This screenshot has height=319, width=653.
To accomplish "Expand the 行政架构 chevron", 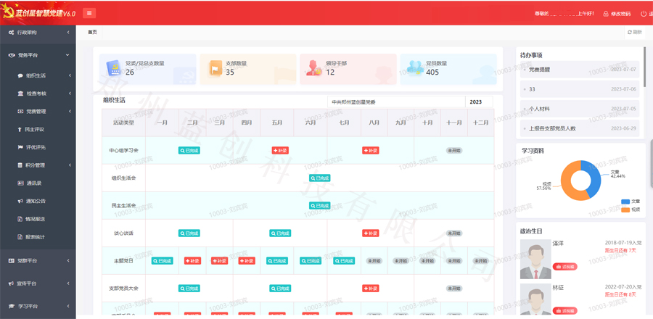I will [68, 32].
